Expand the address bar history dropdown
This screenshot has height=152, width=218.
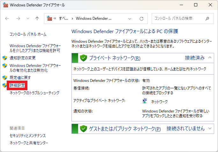130,18
